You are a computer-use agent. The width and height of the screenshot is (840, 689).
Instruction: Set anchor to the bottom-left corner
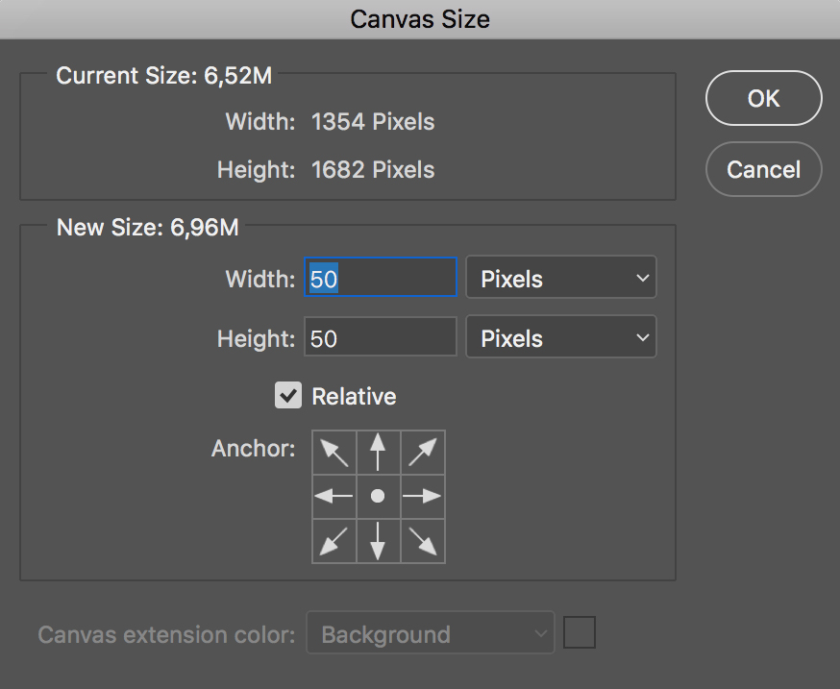334,541
